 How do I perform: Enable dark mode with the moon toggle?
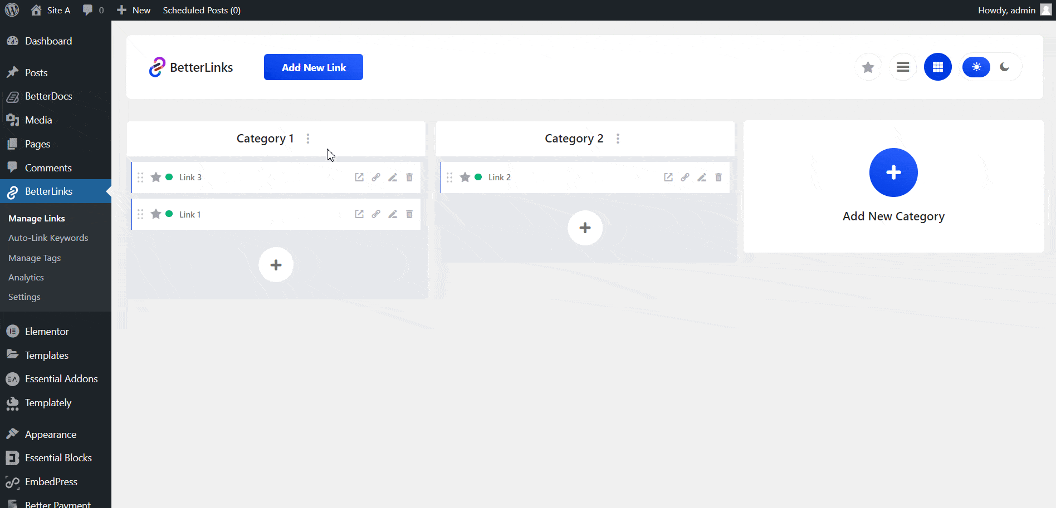[1004, 67]
